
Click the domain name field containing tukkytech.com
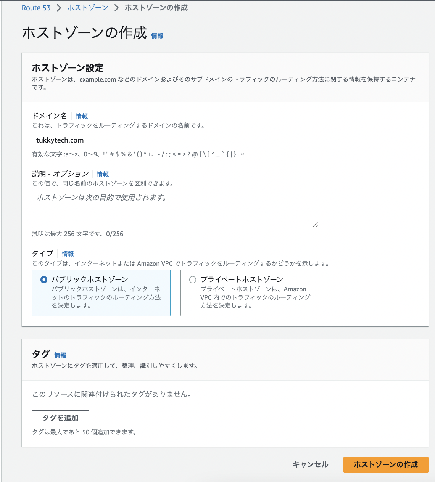tap(175, 140)
